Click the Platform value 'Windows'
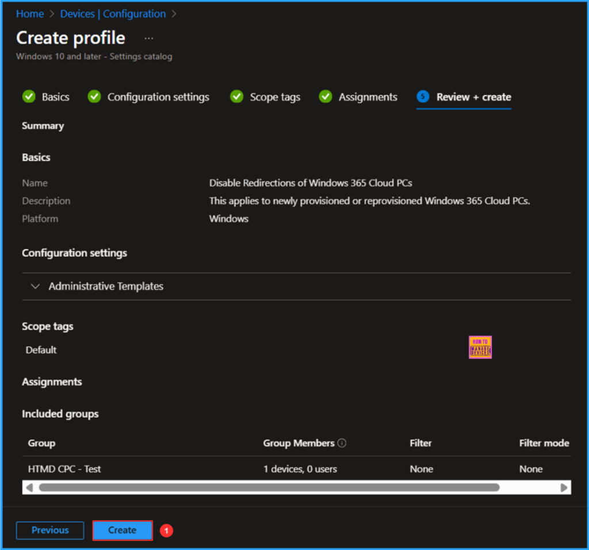The image size is (589, 550). click(x=229, y=219)
